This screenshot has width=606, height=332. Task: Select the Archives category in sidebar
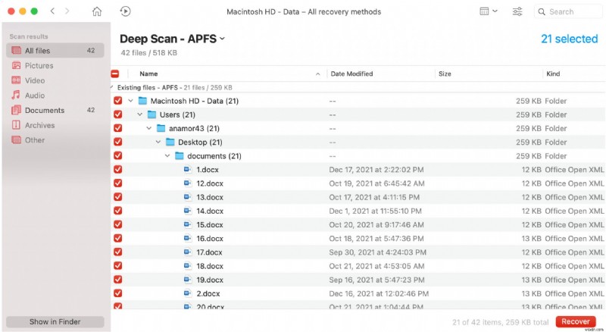39,125
